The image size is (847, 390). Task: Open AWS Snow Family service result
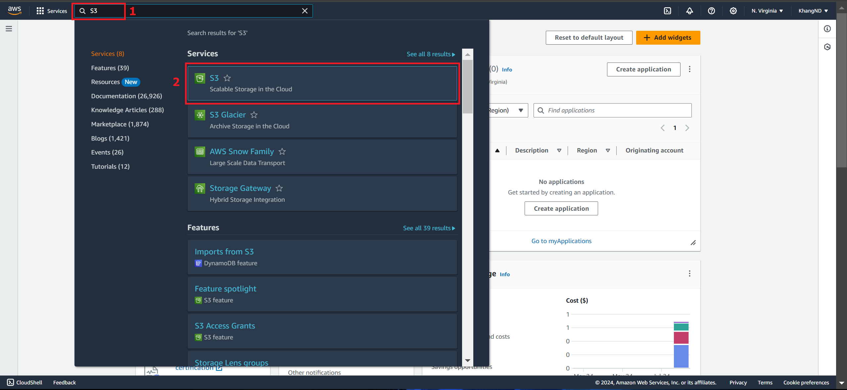tap(322, 157)
